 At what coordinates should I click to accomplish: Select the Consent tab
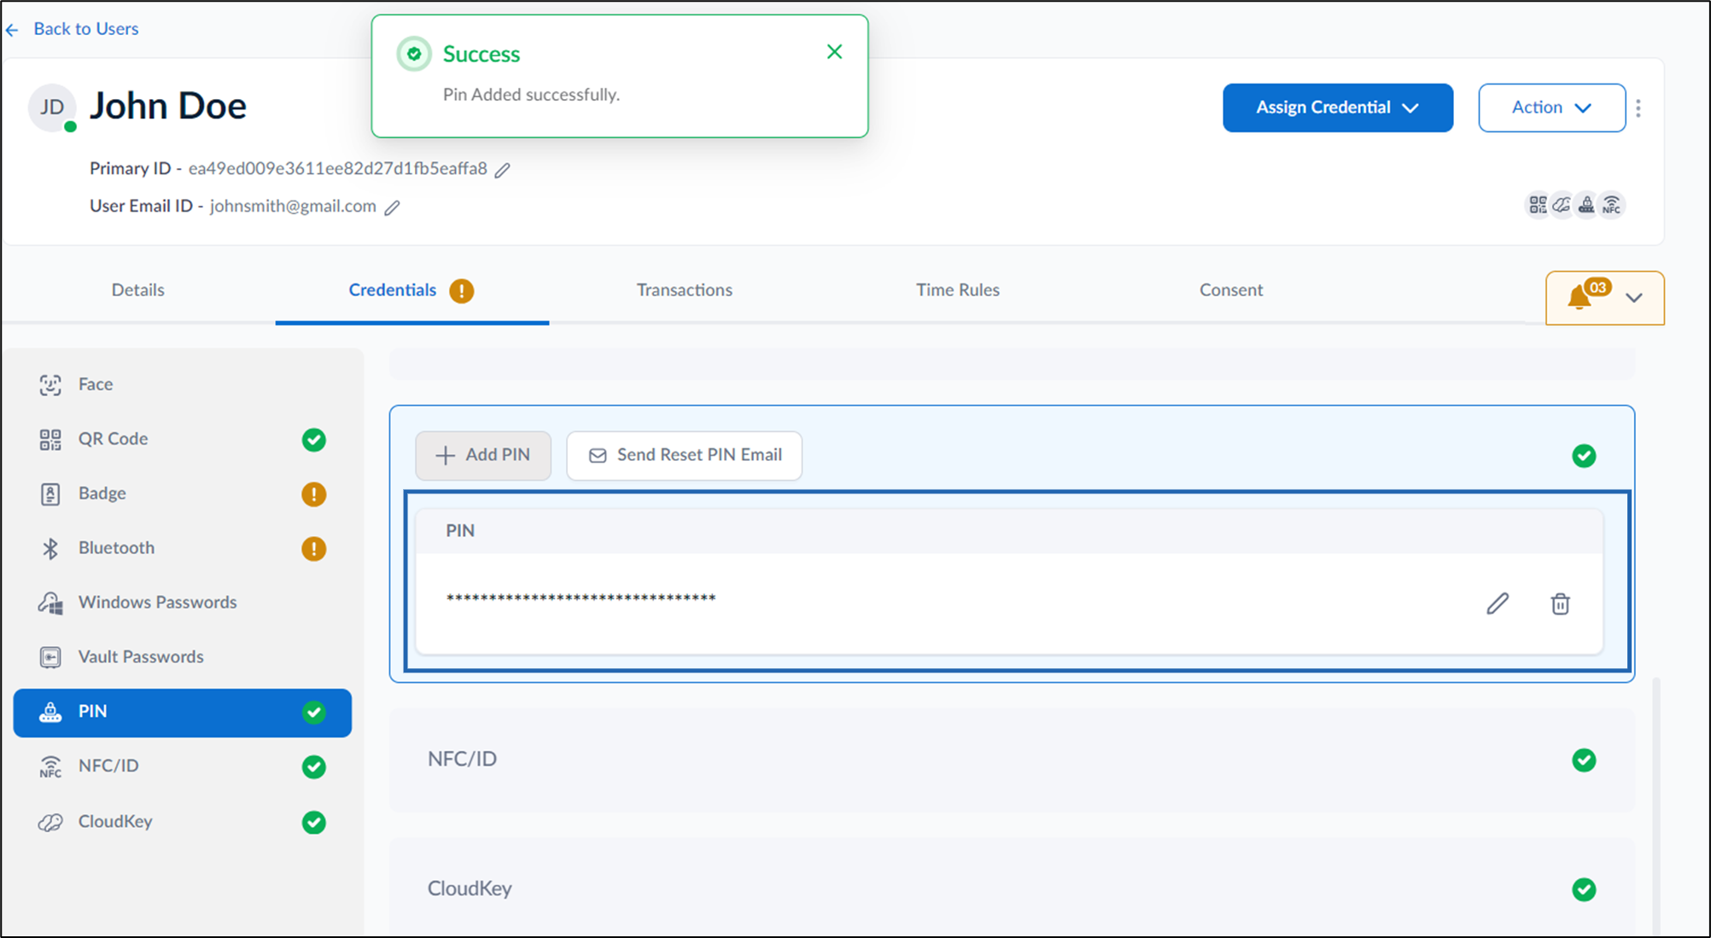click(x=1231, y=290)
